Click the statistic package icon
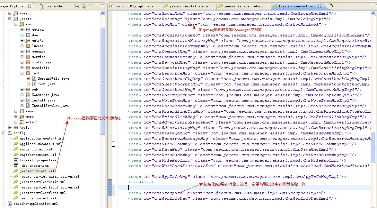This screenshot has width=377, height=208. pyautogui.click(x=28, y=68)
